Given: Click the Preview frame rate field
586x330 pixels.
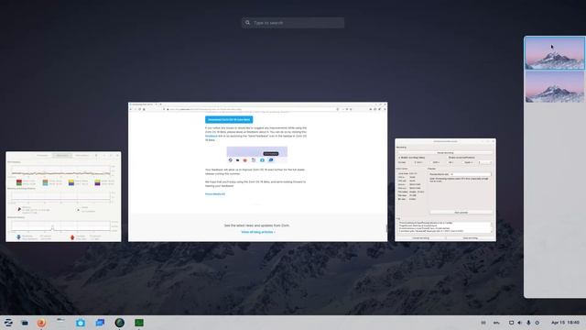Looking at the screenshot, I should [470, 174].
